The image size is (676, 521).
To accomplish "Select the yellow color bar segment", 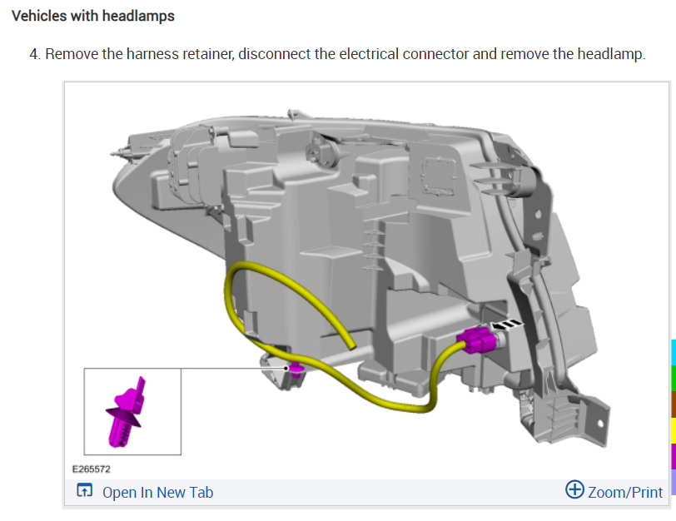I will tap(674, 430).
